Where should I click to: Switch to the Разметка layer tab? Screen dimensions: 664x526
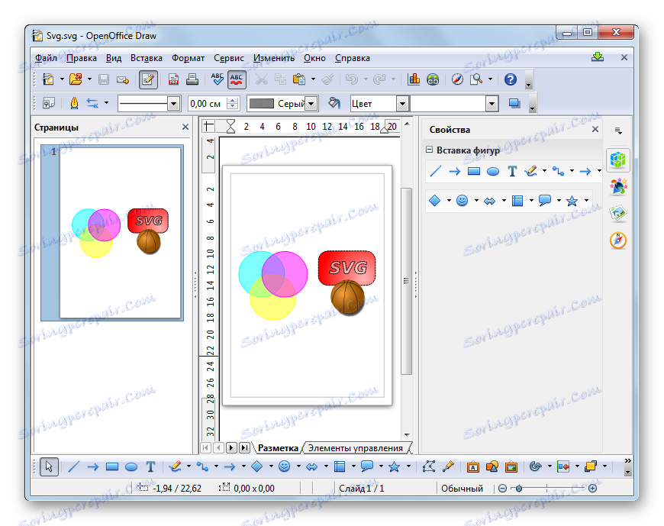(x=279, y=447)
